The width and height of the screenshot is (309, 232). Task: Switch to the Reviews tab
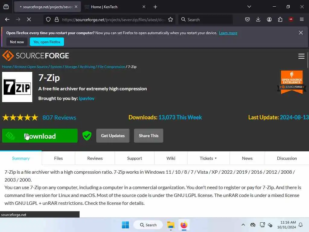point(95,158)
